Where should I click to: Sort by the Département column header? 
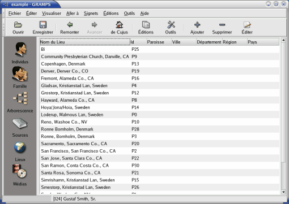(209, 42)
